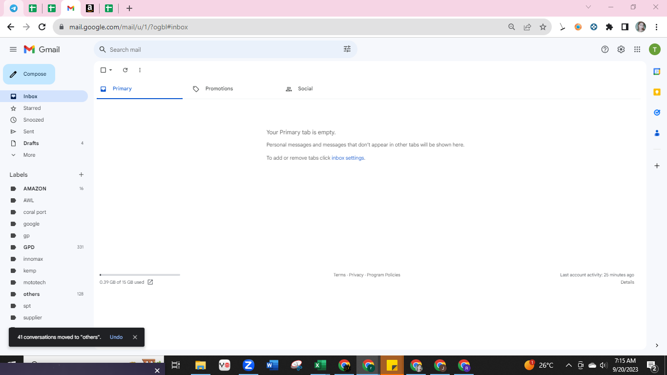Switch to the Amazon browser tab
667x375 pixels.
point(90,8)
